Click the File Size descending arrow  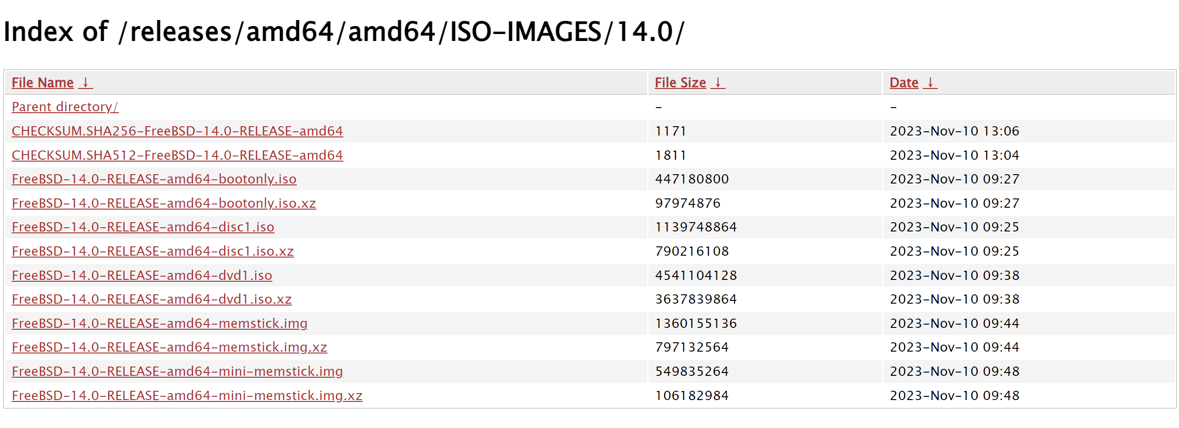(x=718, y=82)
